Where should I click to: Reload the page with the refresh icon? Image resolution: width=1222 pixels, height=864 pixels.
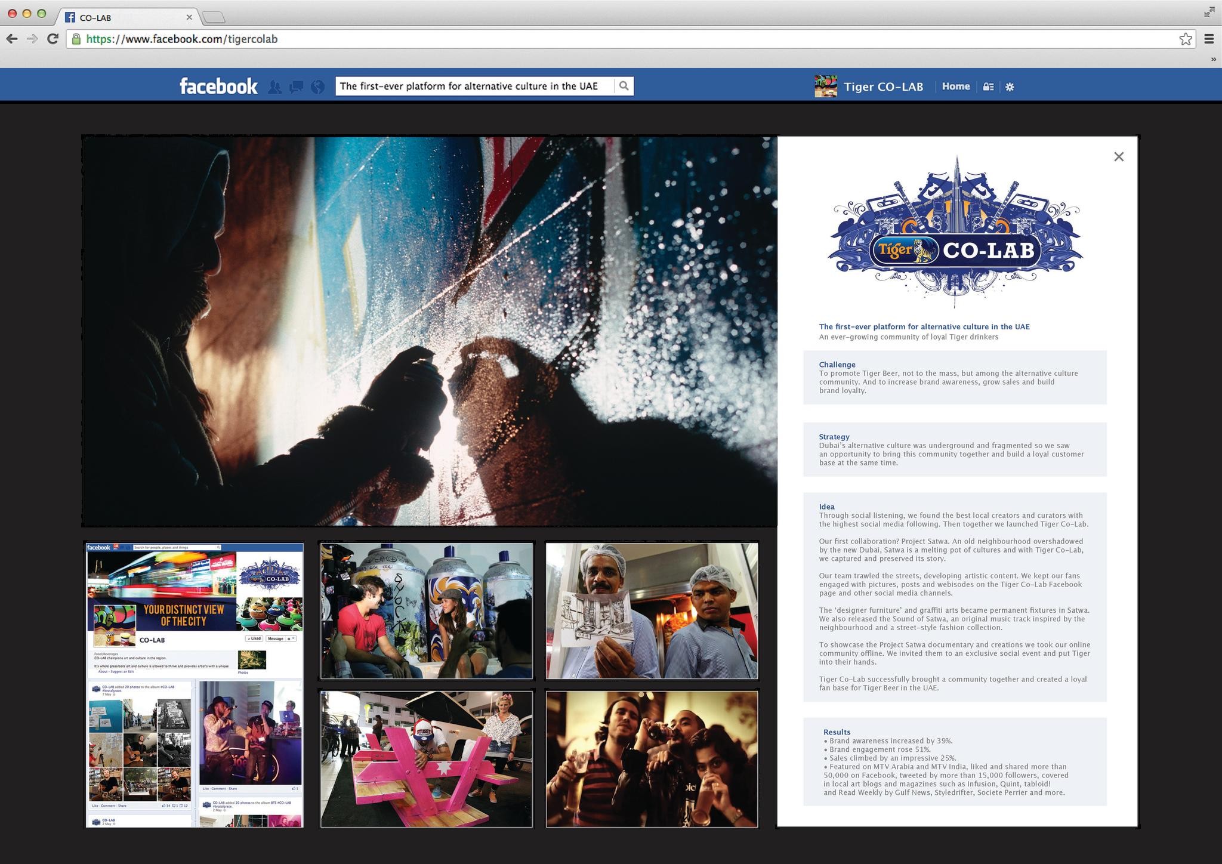point(53,39)
